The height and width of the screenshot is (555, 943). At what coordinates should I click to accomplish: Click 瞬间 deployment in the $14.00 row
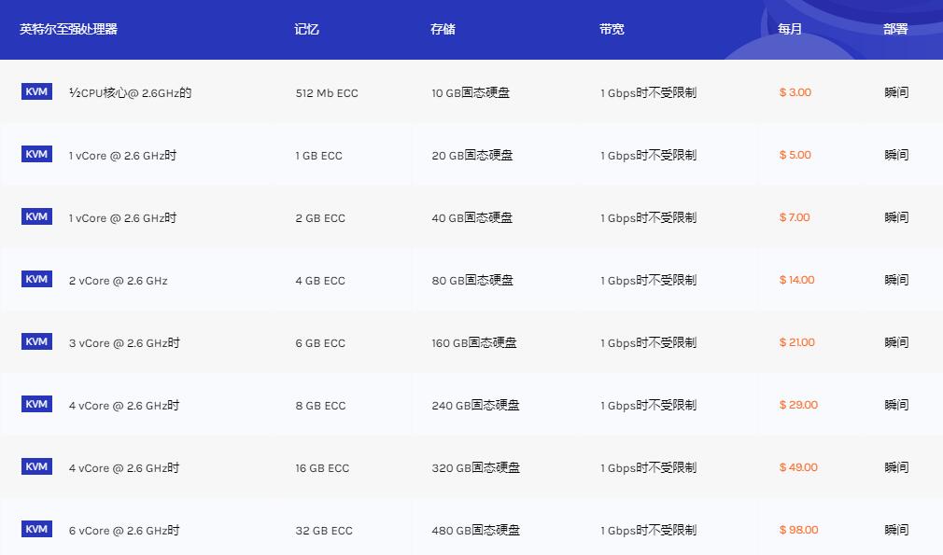pos(896,280)
